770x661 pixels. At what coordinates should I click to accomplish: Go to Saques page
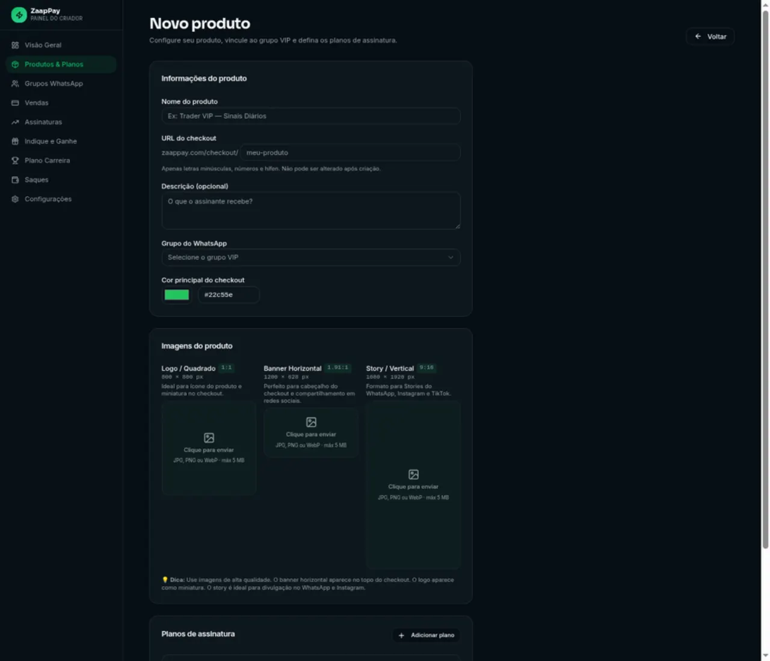[x=61, y=180]
